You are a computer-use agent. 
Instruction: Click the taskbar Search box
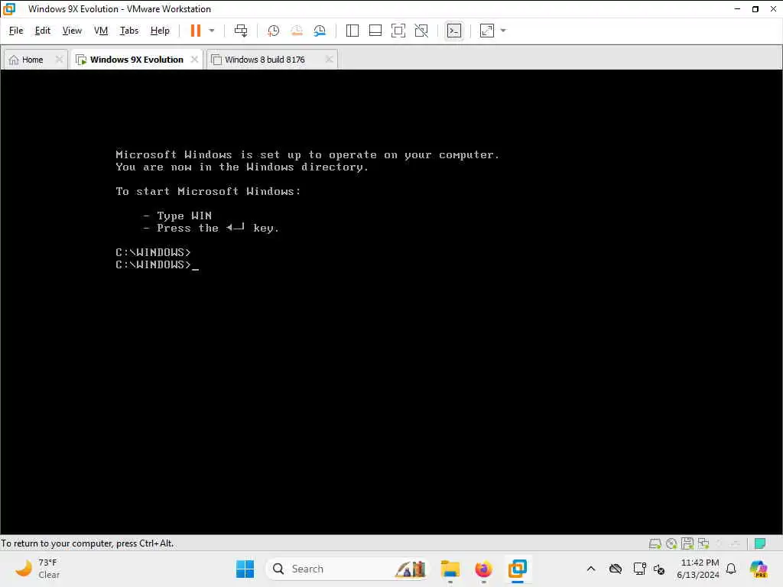347,569
